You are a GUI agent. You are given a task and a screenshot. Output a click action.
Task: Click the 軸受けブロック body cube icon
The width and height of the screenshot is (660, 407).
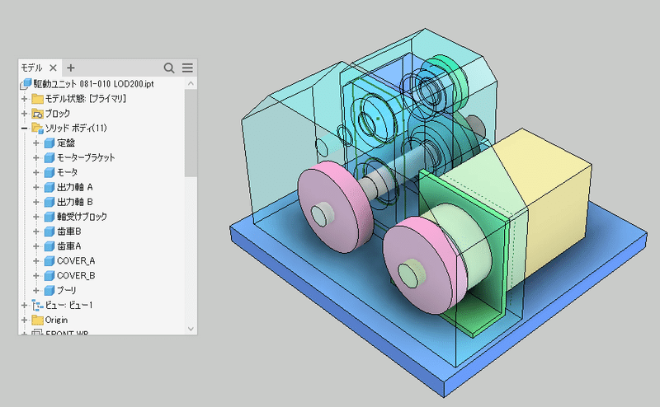pos(49,217)
